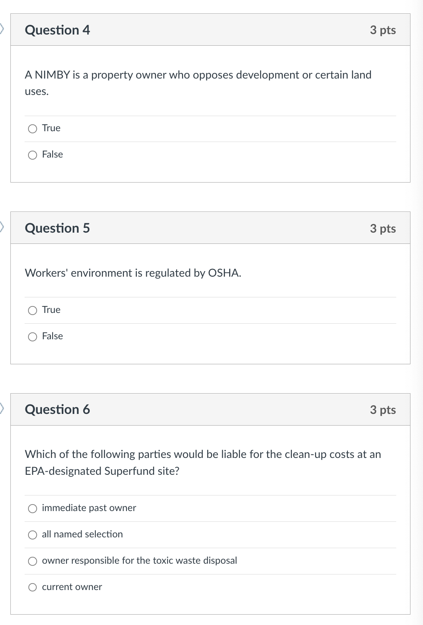
Task: Pick the 'immediate past owner' option
Action: pyautogui.click(x=32, y=508)
